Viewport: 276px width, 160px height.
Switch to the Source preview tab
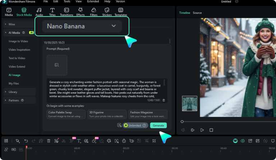coord(197,13)
